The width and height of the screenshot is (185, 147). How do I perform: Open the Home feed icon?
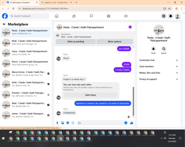tap(57, 16)
